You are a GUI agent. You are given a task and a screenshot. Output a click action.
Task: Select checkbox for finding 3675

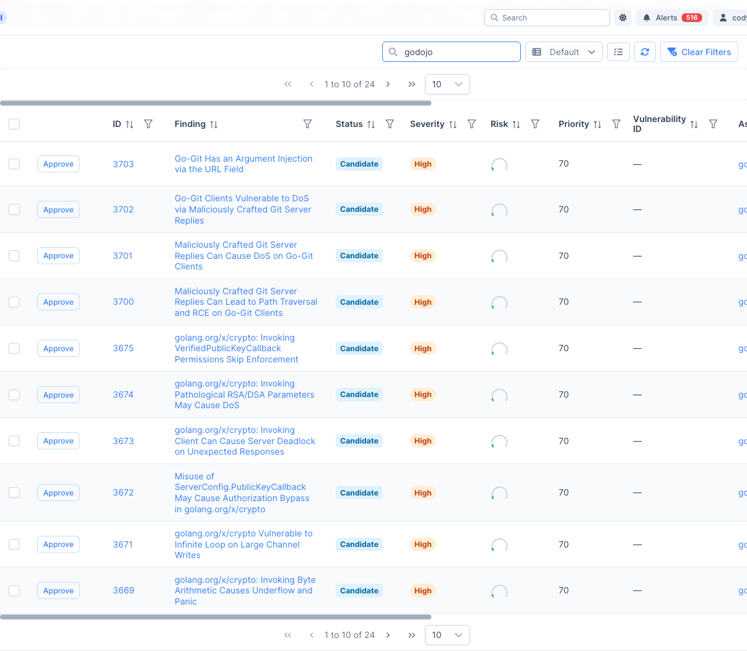click(14, 348)
